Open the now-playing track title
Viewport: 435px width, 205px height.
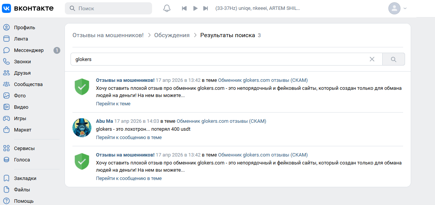258,8
